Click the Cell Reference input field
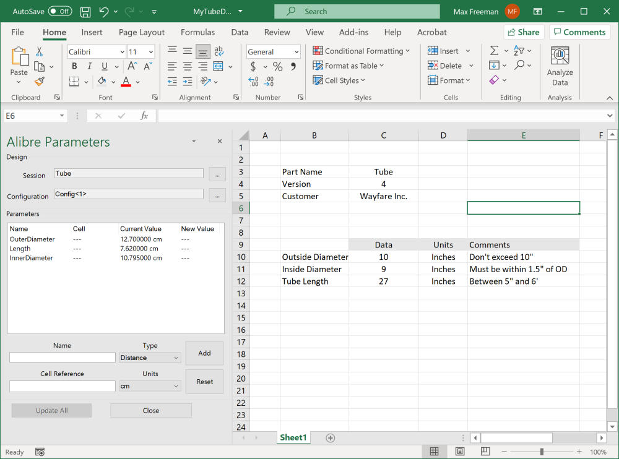This screenshot has width=619, height=459. [63, 386]
